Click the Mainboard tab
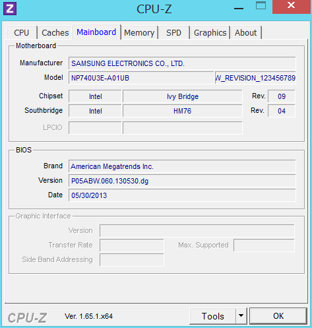This screenshot has height=328, width=312. tap(96, 32)
